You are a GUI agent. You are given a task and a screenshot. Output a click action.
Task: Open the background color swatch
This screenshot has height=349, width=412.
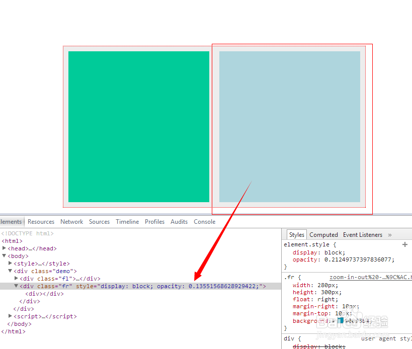click(x=340, y=320)
